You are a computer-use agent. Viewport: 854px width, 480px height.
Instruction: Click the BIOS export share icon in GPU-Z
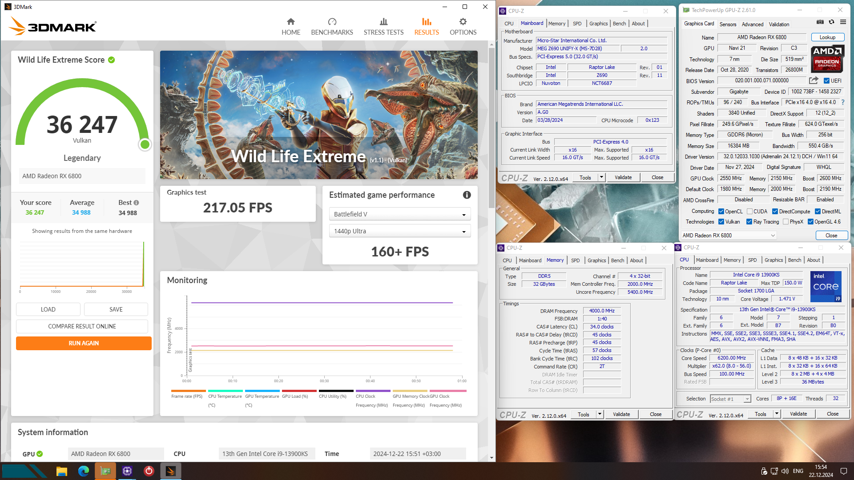coord(814,80)
